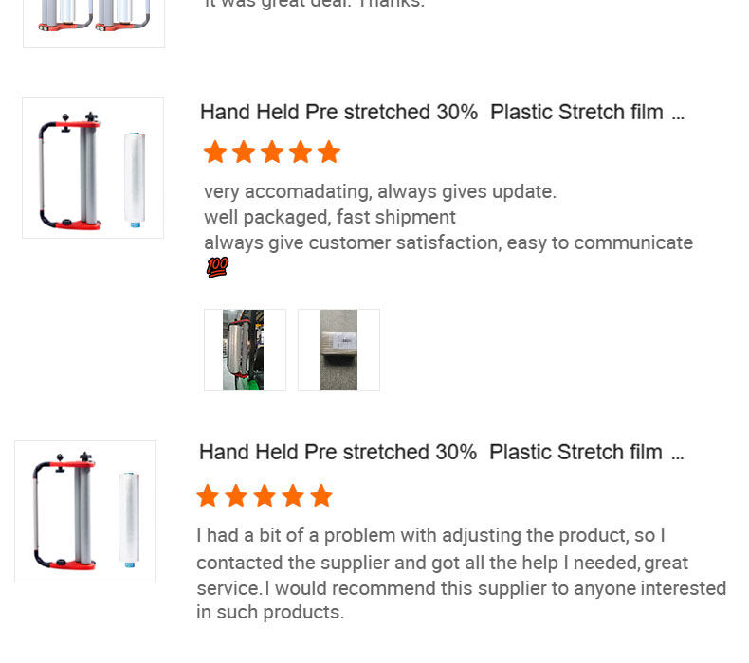Expand truncated title above "very accomadating" review
Viewport: 749px width, 663px height.
[x=677, y=114]
